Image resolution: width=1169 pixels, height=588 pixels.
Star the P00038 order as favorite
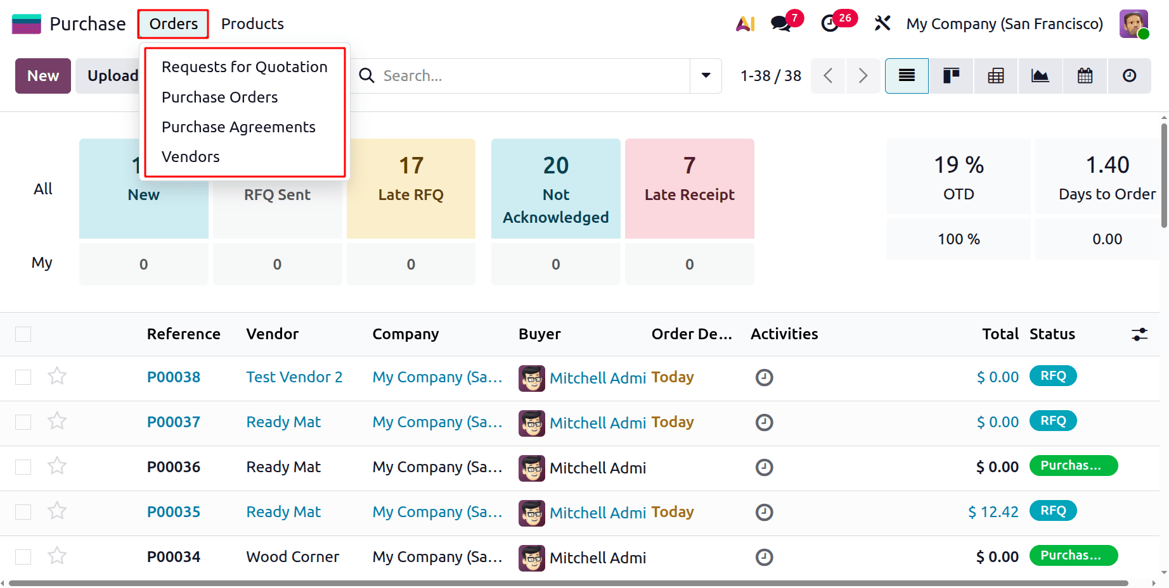coord(56,376)
